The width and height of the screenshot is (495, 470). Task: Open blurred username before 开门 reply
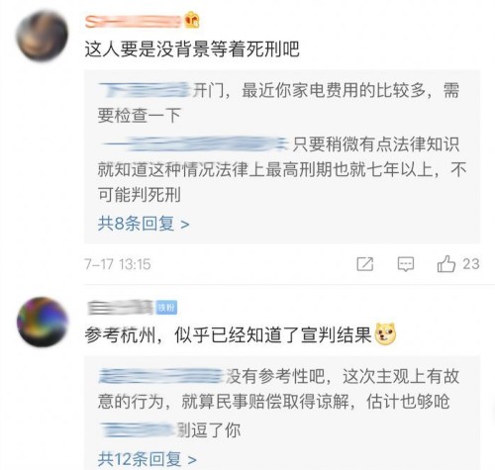145,90
